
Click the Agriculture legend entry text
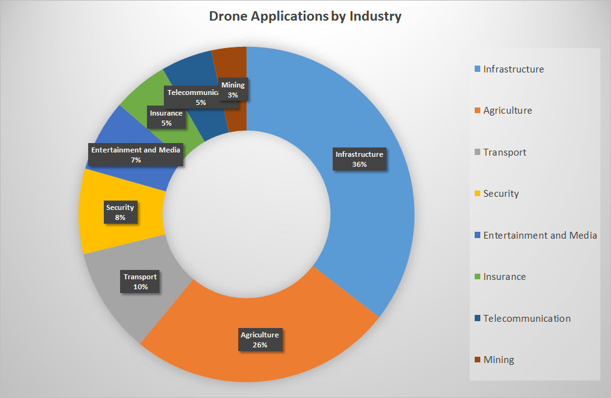click(507, 111)
